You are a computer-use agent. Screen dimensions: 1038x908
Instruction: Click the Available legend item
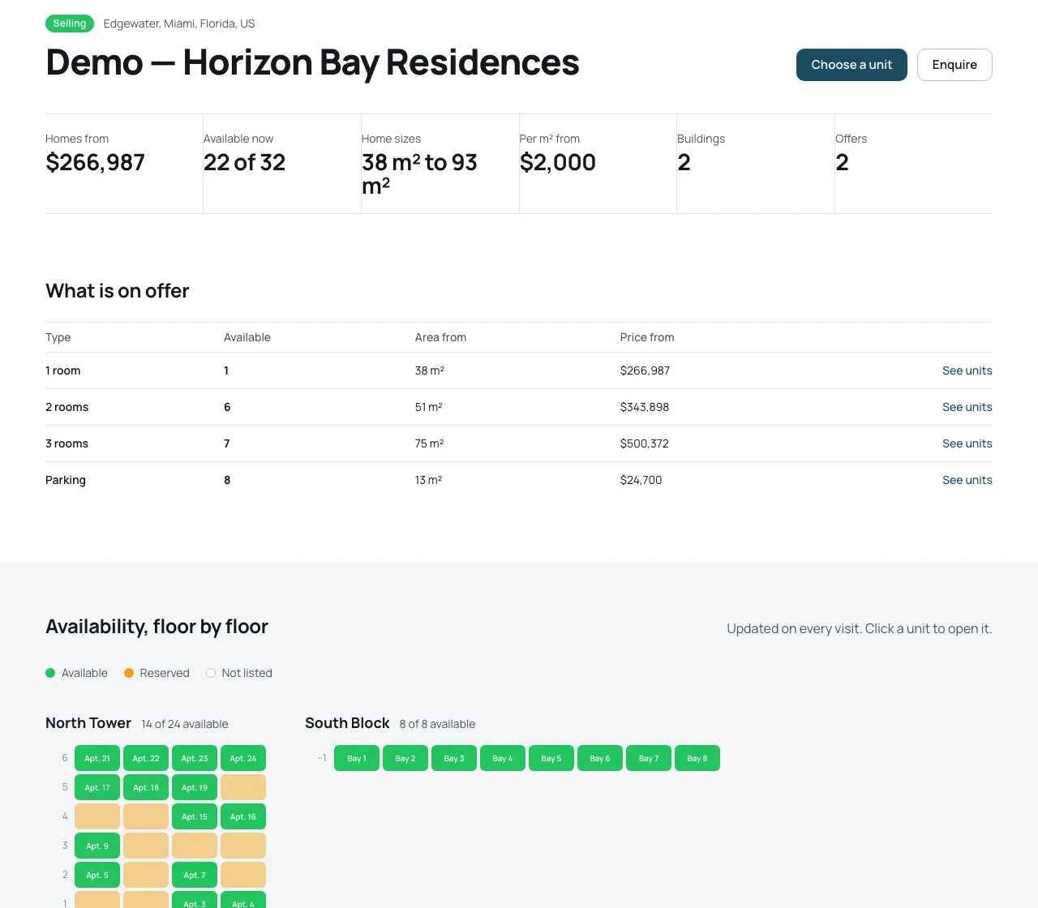coord(77,673)
